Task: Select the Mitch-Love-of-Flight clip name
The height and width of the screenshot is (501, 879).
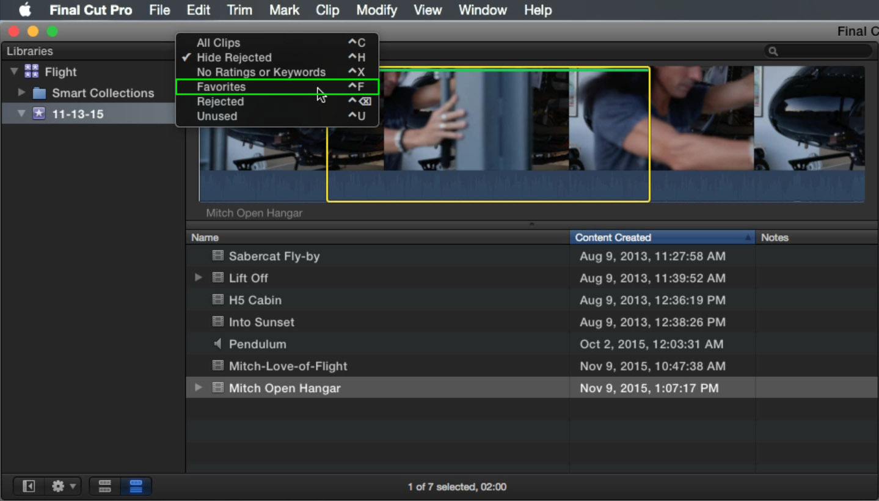Action: click(x=288, y=366)
